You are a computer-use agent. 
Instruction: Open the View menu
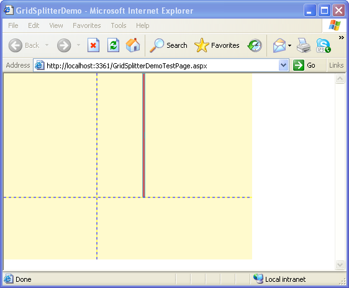point(56,25)
